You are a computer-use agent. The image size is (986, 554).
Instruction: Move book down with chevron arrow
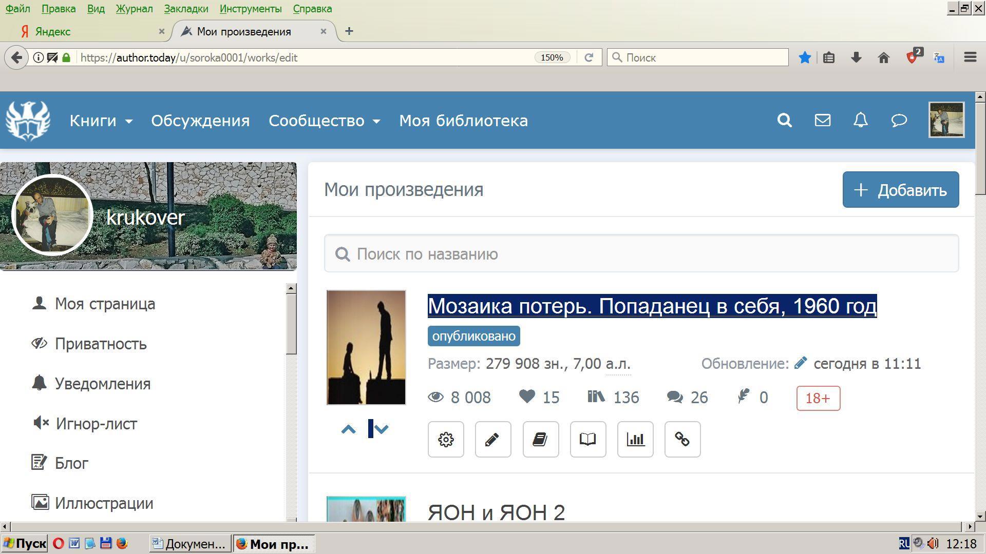381,429
